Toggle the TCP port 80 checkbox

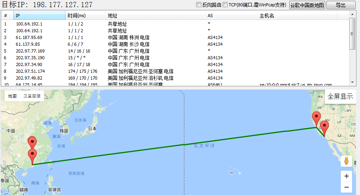[225, 5]
